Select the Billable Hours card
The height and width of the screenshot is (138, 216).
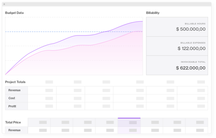pyautogui.click(x=177, y=27)
